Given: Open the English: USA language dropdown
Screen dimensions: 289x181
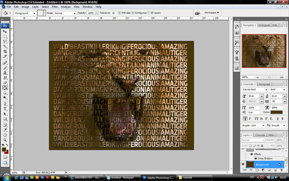Looking at the screenshot, I should [x=253, y=125].
